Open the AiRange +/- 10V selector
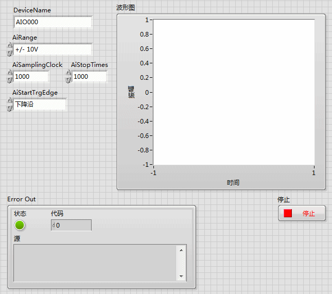This screenshot has width=332, height=294. click(x=53, y=49)
